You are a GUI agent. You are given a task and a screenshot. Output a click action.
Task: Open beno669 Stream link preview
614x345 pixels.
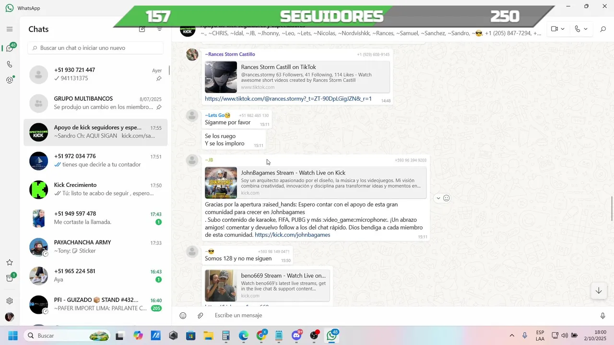tap(267, 286)
